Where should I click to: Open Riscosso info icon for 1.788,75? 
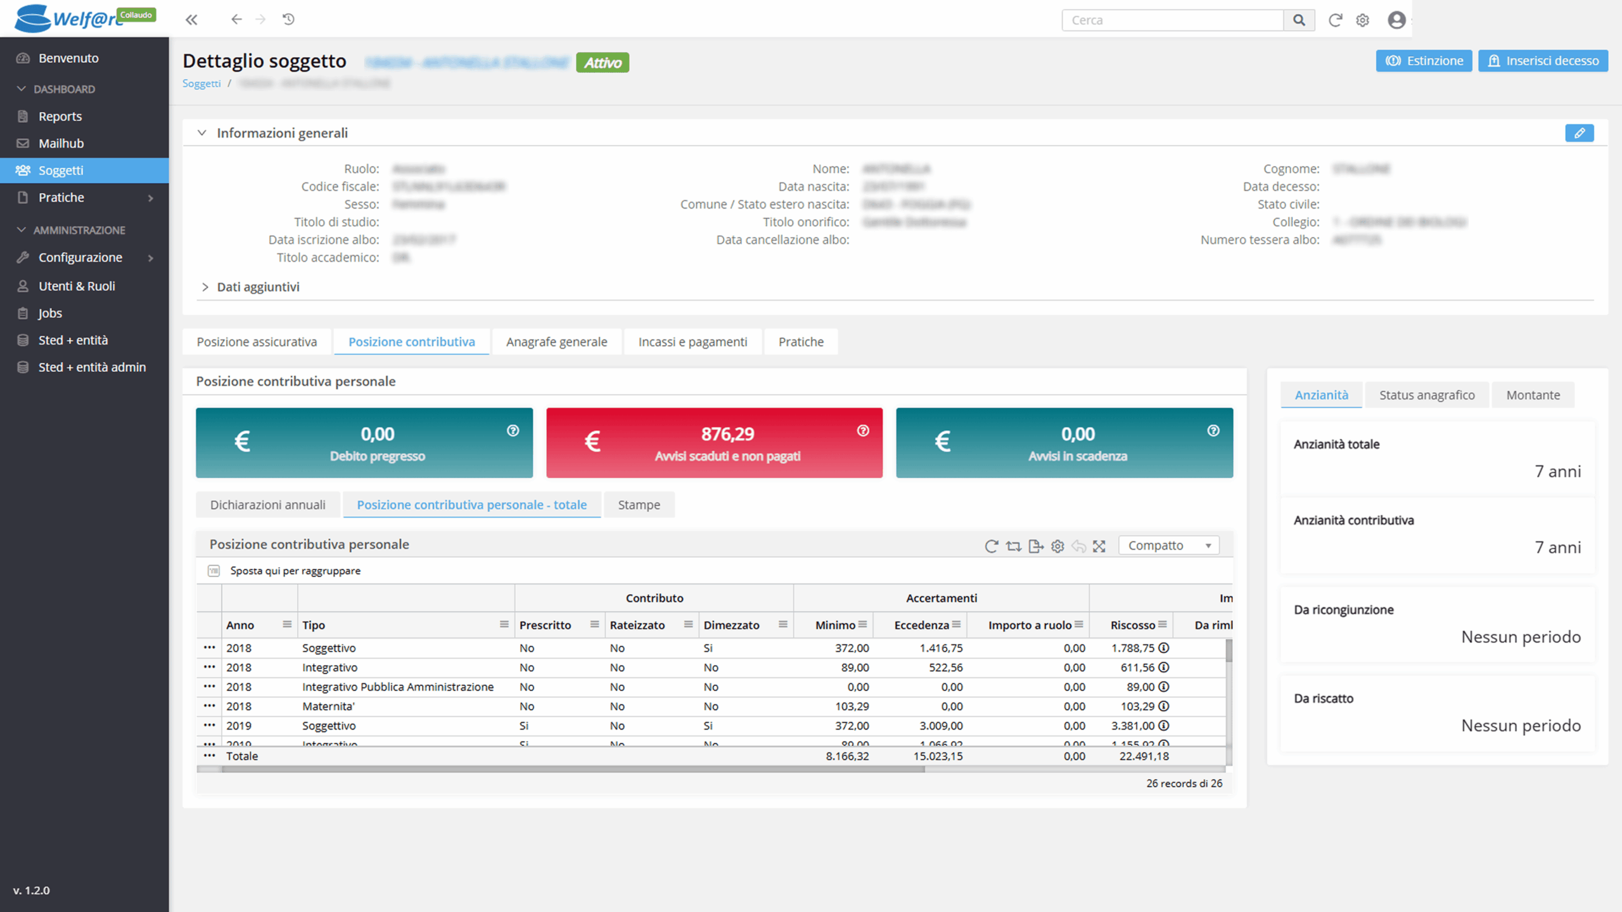1164,648
